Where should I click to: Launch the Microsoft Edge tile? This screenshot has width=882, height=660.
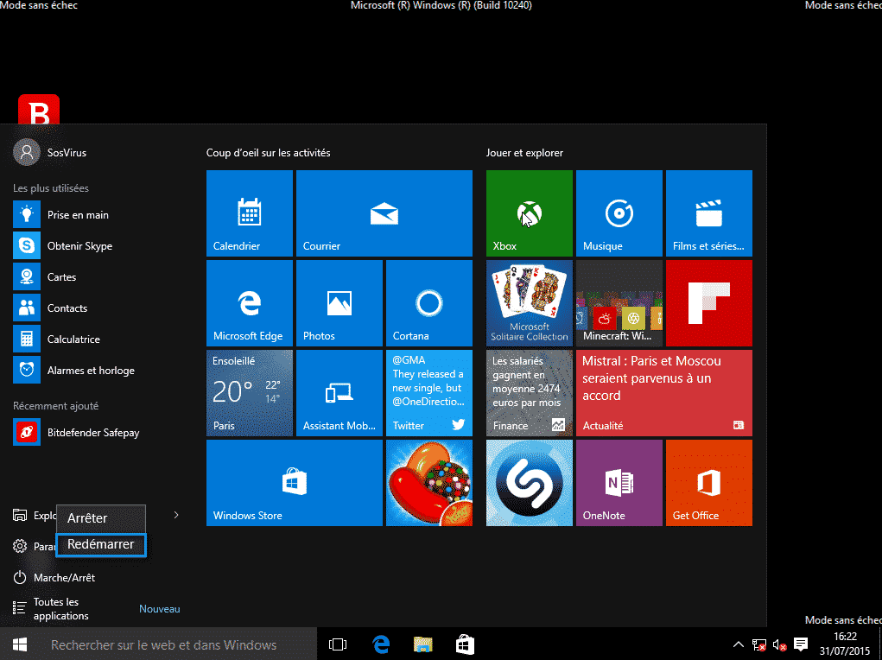click(x=249, y=303)
